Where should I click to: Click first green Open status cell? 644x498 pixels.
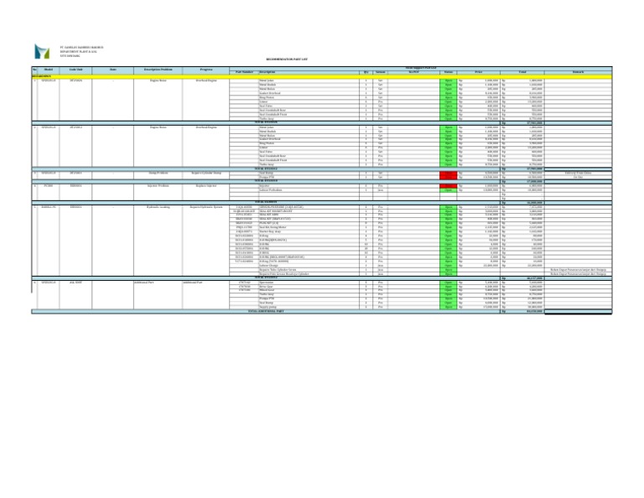click(448, 80)
